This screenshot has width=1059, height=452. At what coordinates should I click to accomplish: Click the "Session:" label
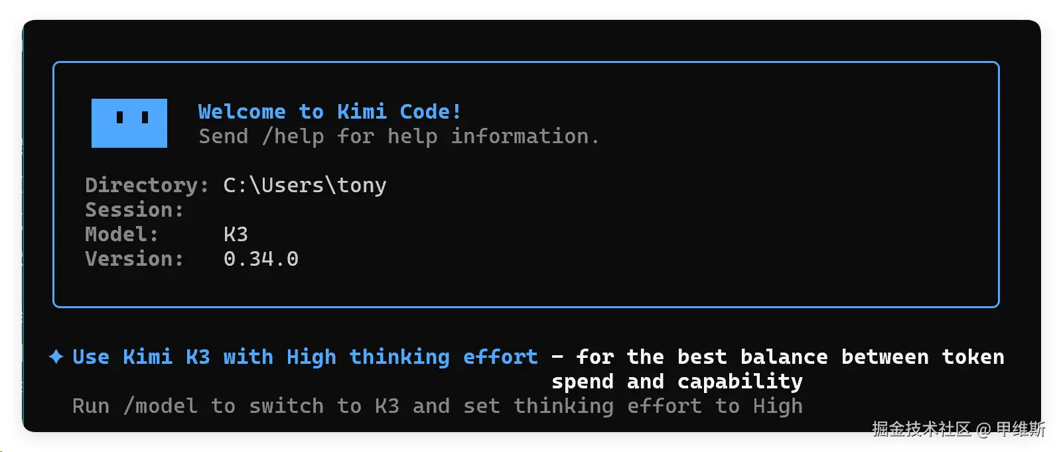click(x=134, y=209)
